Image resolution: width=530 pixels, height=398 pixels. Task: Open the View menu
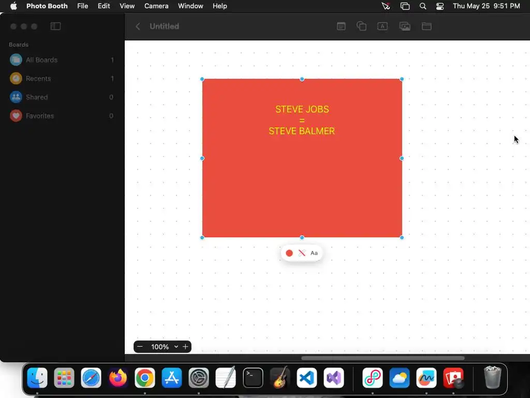[127, 6]
